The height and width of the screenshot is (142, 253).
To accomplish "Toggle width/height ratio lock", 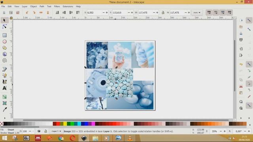I will [163, 12].
